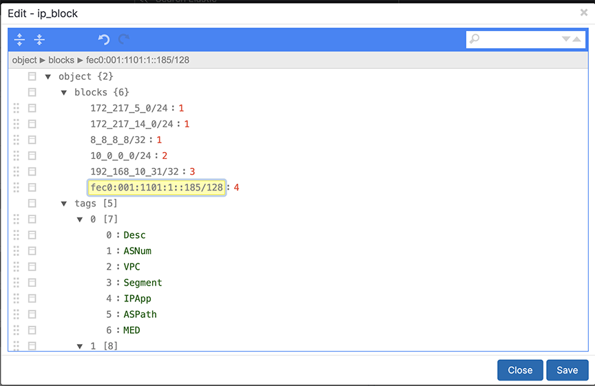Click drag handle beside 10_0_0_0/24 row
595x386 pixels.
[16, 156]
